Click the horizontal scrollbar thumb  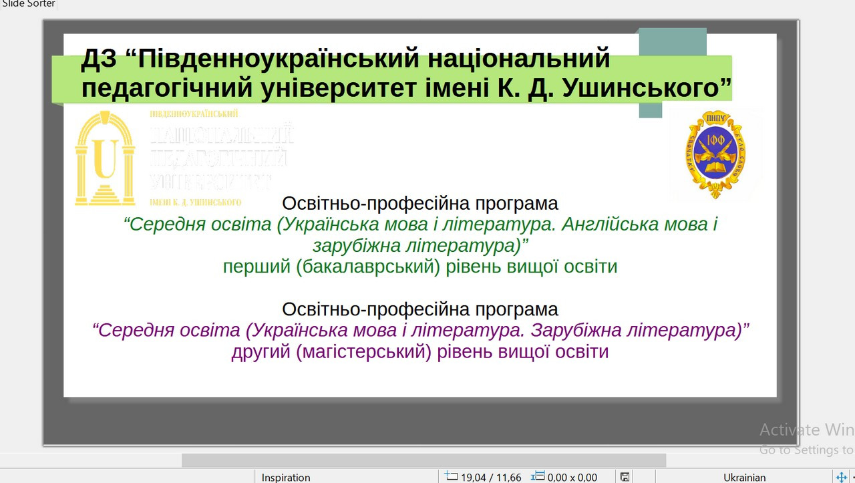coord(423,460)
